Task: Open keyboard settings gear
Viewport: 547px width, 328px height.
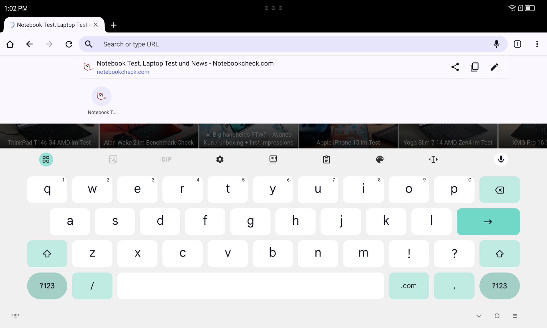Action: click(x=220, y=159)
